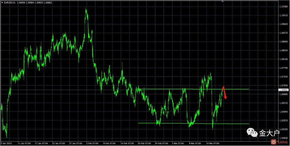Click the small triangle before EURUSD,H1
The image size is (290, 146).
[2, 3]
